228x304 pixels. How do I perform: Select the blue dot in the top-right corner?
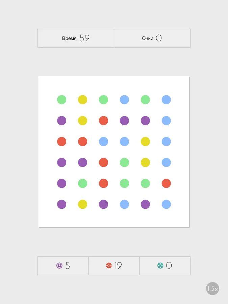pyautogui.click(x=166, y=100)
